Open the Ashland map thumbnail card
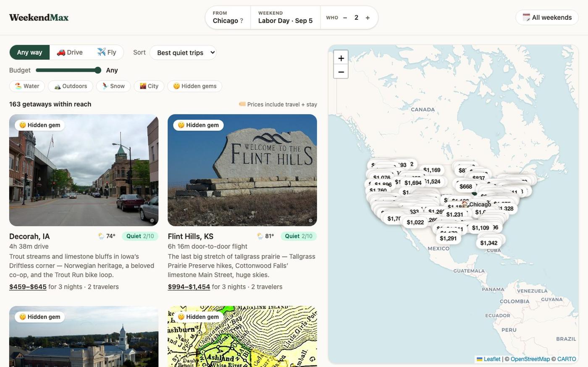The image size is (588, 367). (242, 336)
